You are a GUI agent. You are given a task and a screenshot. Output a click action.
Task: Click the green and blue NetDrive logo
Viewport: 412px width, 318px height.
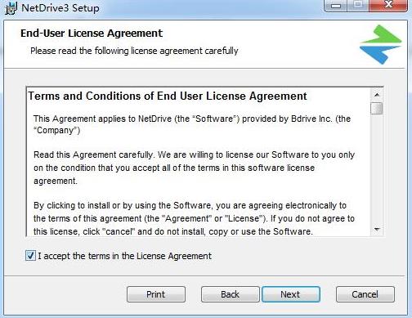(381, 45)
